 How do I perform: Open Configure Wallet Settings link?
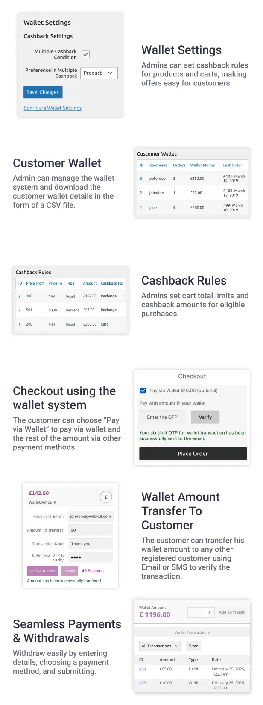tap(53, 108)
